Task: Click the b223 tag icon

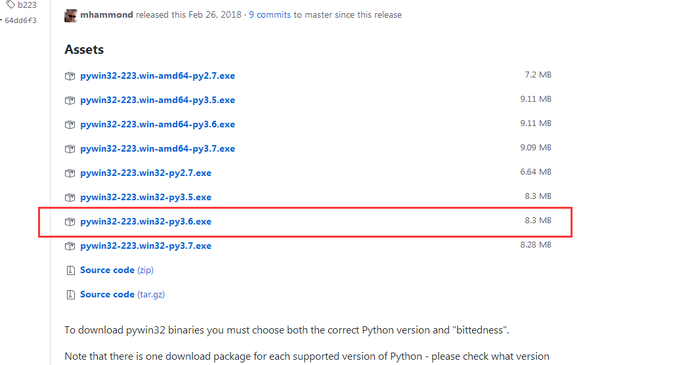Action: [11, 5]
